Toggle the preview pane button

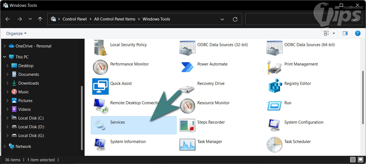click(345, 33)
